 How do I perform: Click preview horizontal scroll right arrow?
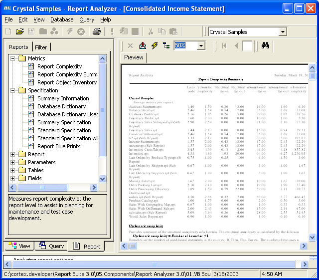[304, 246]
